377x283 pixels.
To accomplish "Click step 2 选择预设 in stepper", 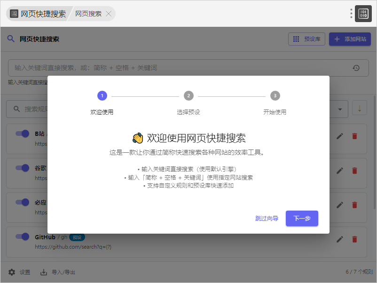I will (x=188, y=96).
